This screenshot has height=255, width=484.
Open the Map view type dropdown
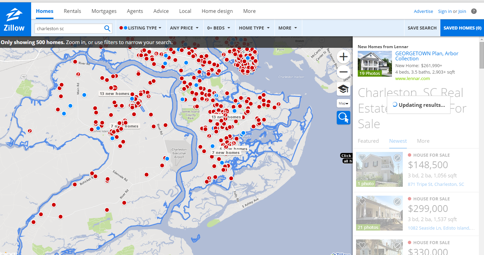pyautogui.click(x=344, y=103)
